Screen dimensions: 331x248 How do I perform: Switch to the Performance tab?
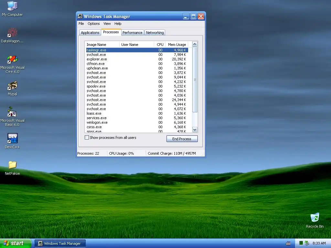coord(132,33)
